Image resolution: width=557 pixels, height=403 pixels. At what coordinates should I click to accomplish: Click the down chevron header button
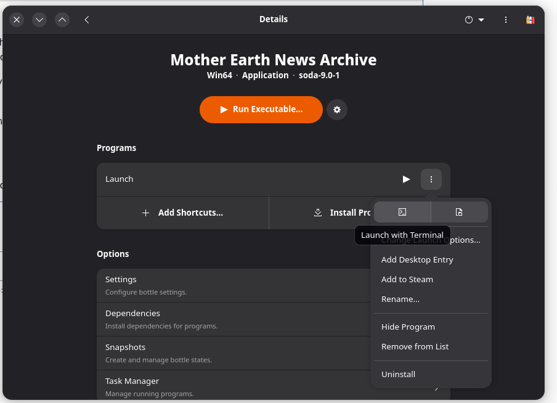pos(39,20)
